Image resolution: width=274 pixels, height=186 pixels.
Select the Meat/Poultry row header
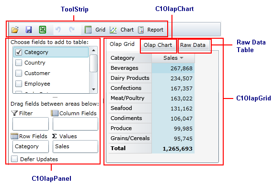point(130,98)
